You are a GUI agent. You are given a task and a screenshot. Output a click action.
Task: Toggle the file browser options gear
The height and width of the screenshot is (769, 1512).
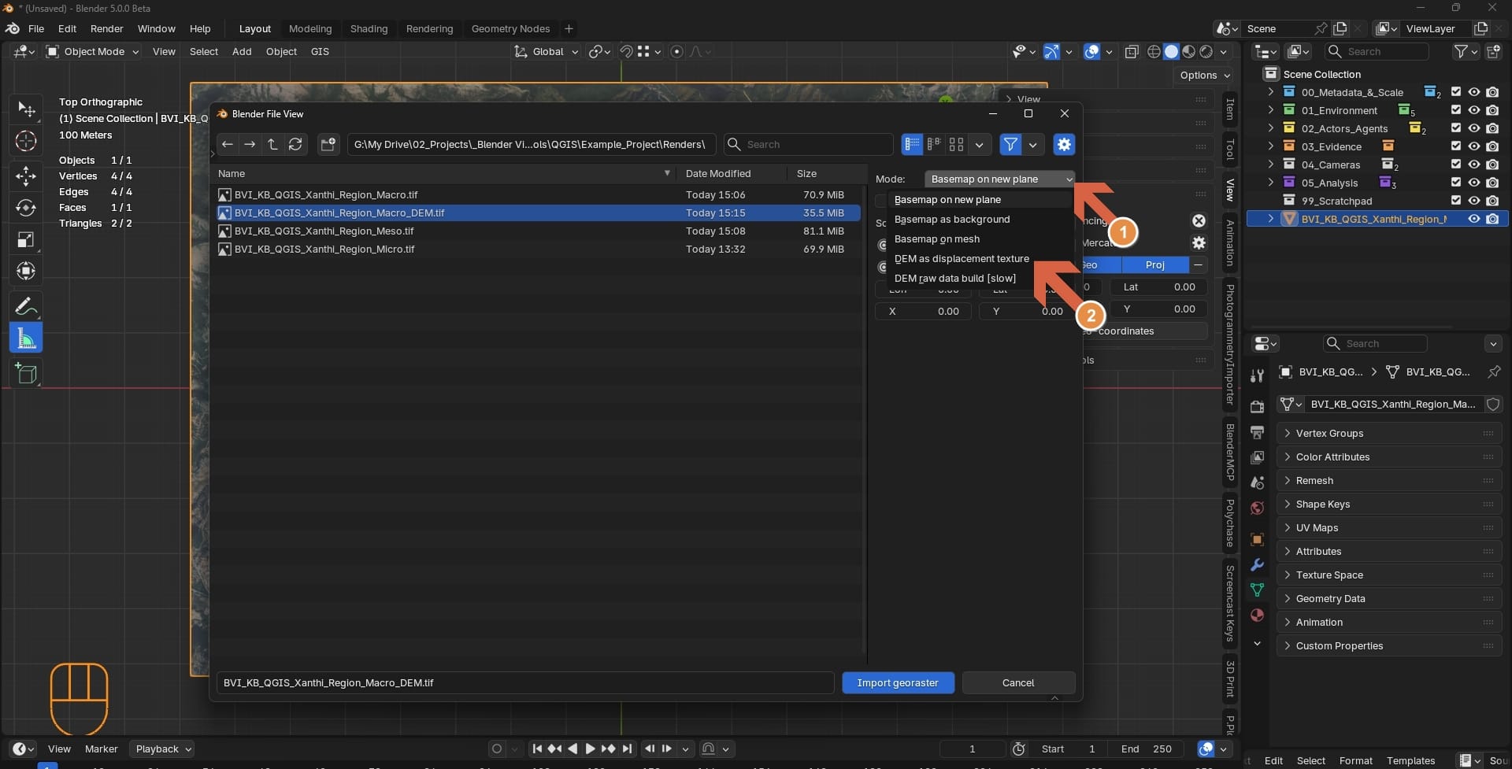coord(1064,144)
